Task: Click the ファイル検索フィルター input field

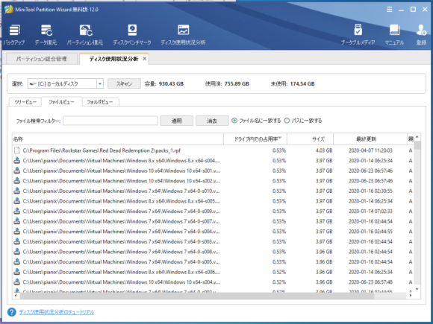Action: [x=110, y=121]
